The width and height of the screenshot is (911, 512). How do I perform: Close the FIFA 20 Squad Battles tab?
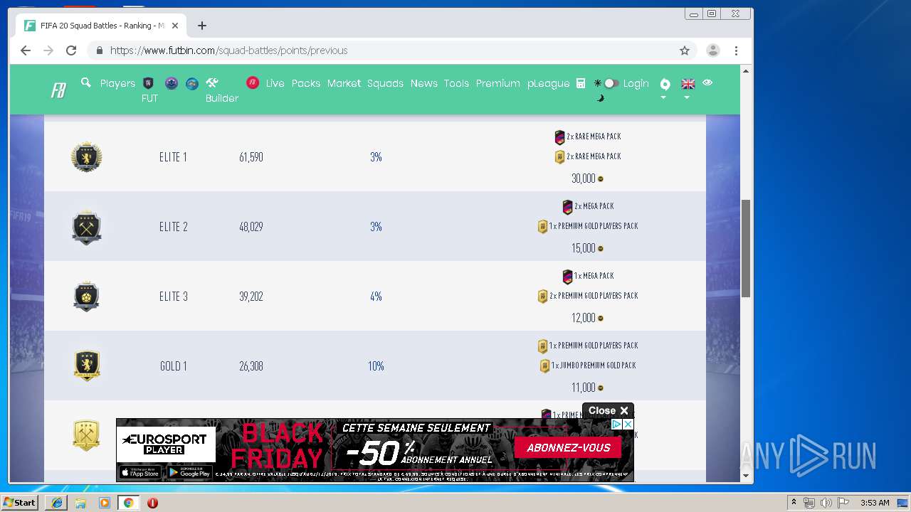175,26
